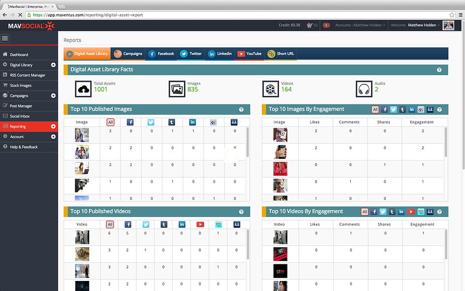Click help icon on Digital Asset Library Facts

click(439, 70)
